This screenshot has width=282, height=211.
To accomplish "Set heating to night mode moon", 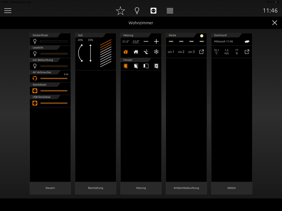I will coord(146,52).
